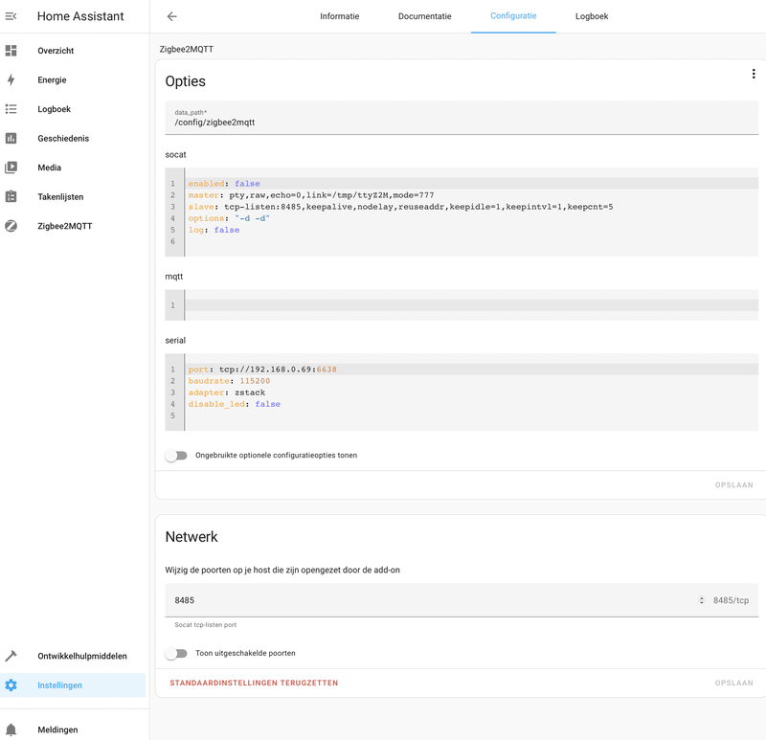This screenshot has height=740, width=766.
Task: Enable 'Toon uitgeschakelde poorten' switch
Action: coord(176,654)
